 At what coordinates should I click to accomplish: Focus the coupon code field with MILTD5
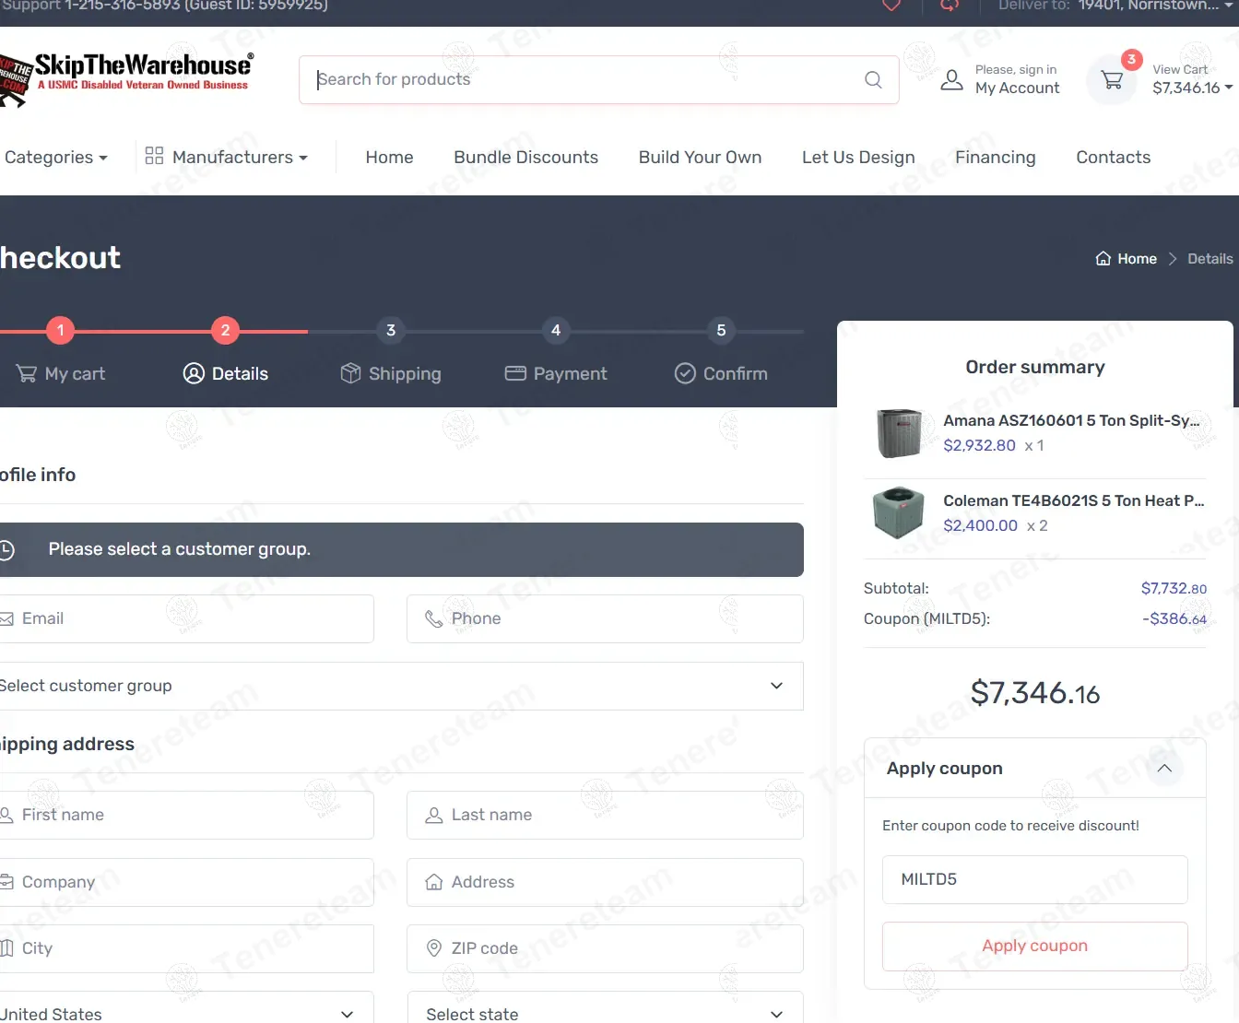[1034, 879]
